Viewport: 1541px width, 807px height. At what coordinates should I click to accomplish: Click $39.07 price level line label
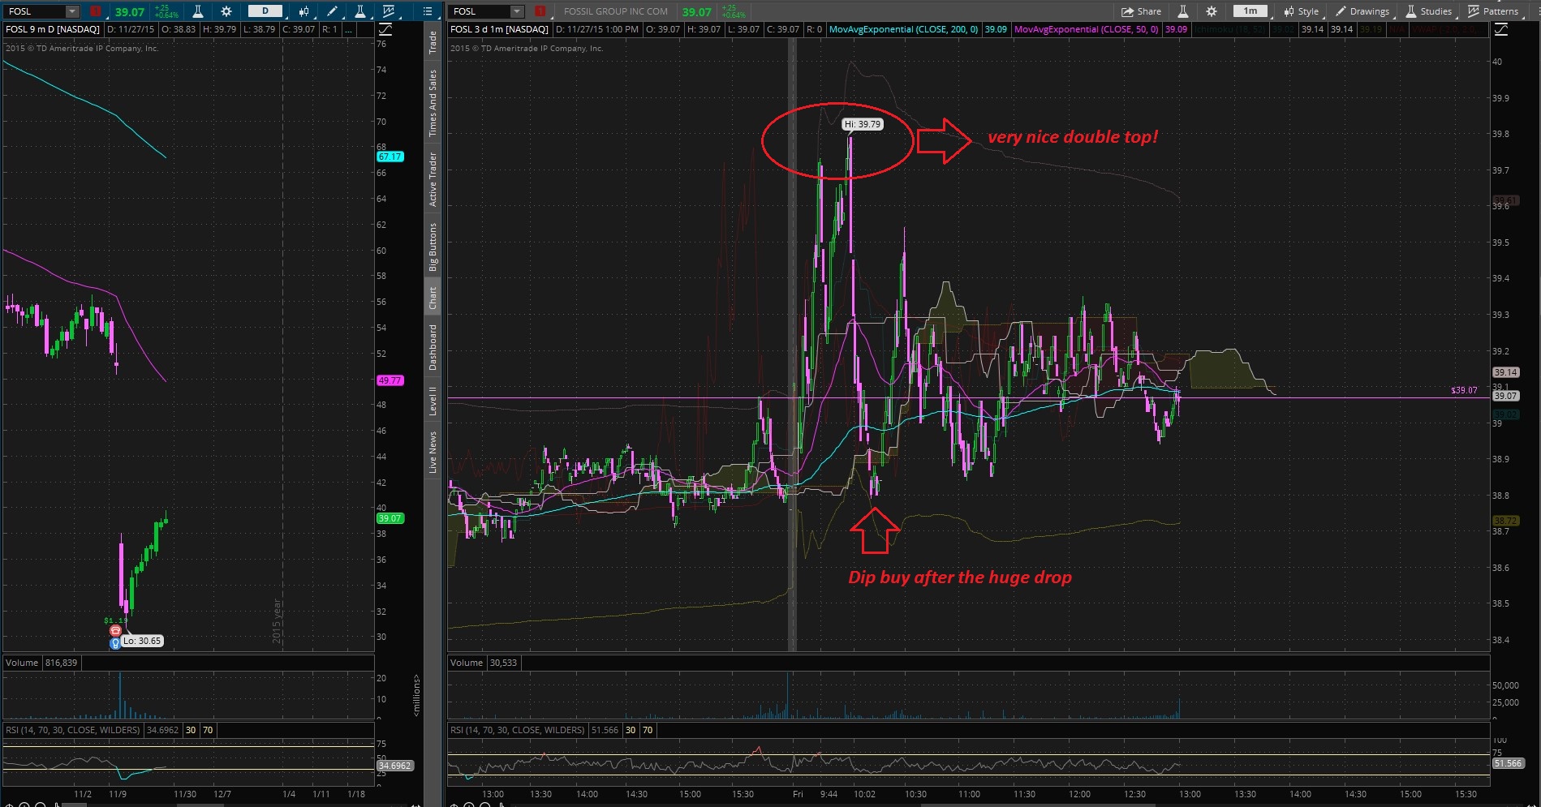[x=1464, y=390]
